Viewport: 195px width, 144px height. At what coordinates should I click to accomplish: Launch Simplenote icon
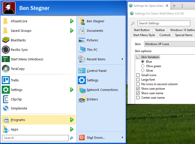pyautogui.click(x=6, y=108)
